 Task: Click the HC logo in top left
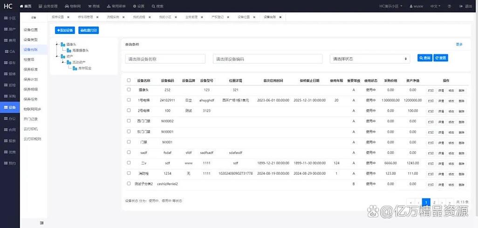(x=8, y=6)
